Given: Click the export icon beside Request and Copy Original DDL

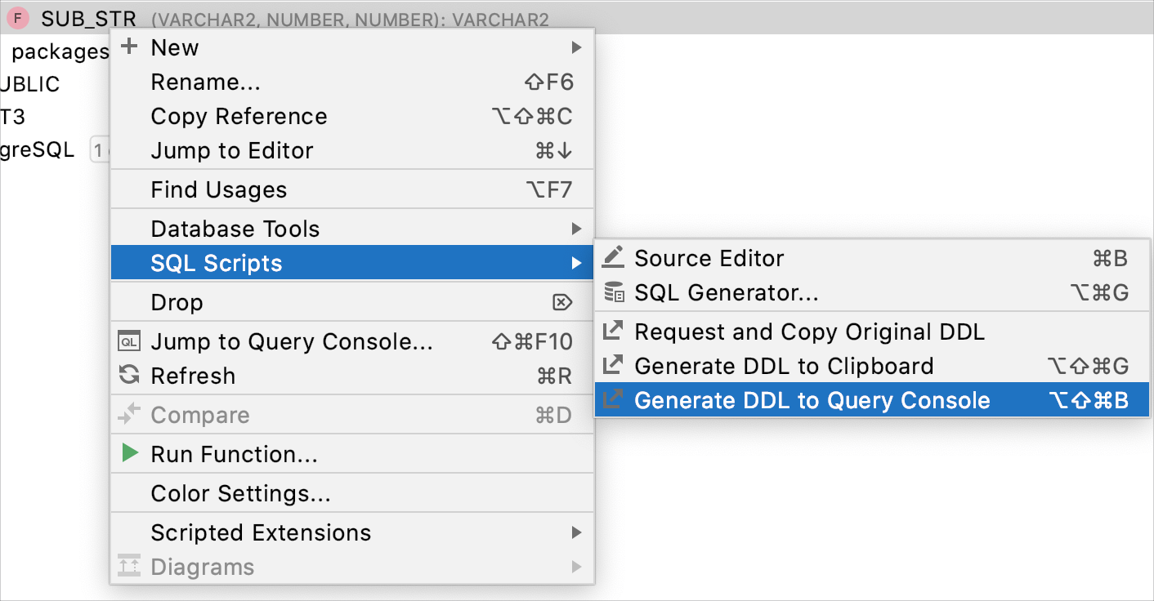Looking at the screenshot, I should coord(614,332).
